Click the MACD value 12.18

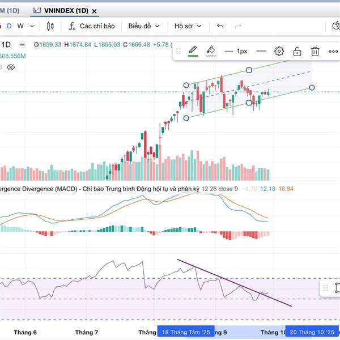pyautogui.click(x=267, y=189)
